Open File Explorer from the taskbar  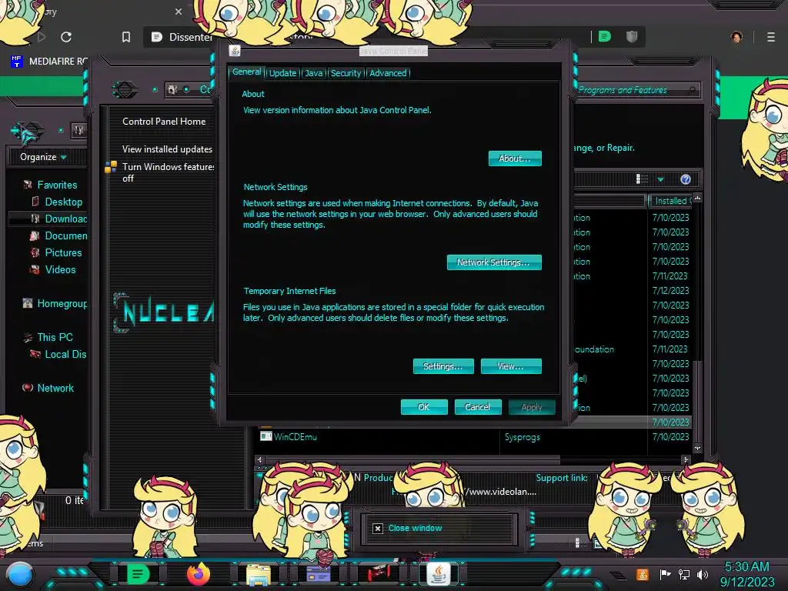(259, 575)
